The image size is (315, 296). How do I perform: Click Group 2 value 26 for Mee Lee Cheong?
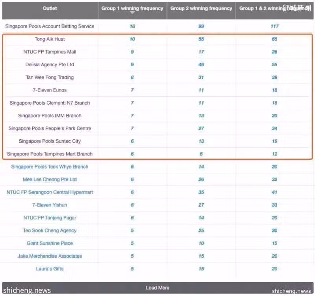[201, 180]
